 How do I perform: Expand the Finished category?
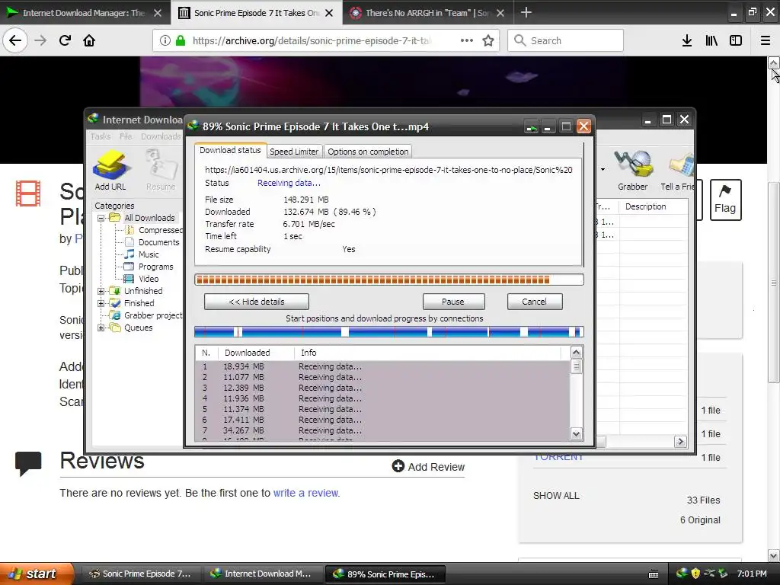(101, 303)
